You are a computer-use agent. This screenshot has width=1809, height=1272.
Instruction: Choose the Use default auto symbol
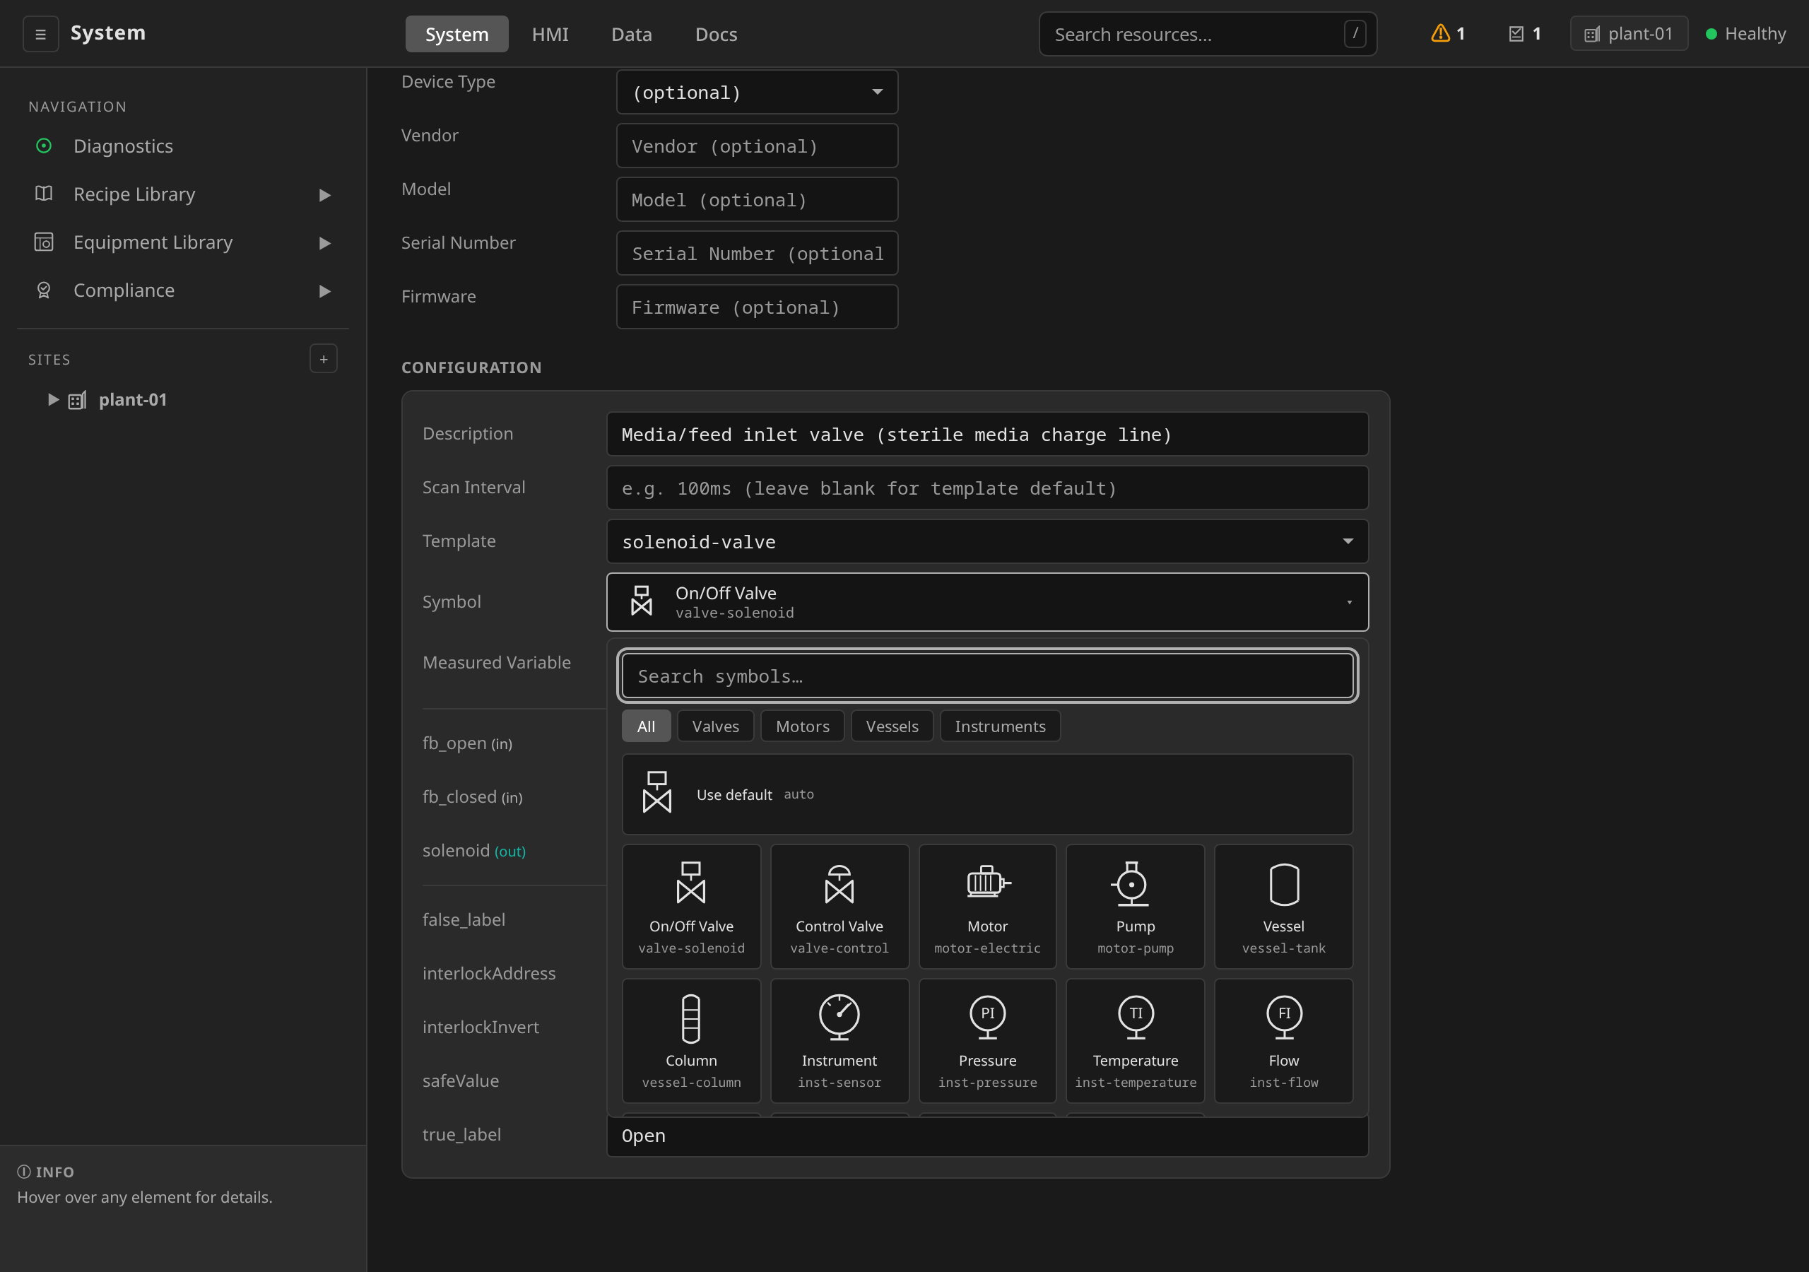click(987, 794)
